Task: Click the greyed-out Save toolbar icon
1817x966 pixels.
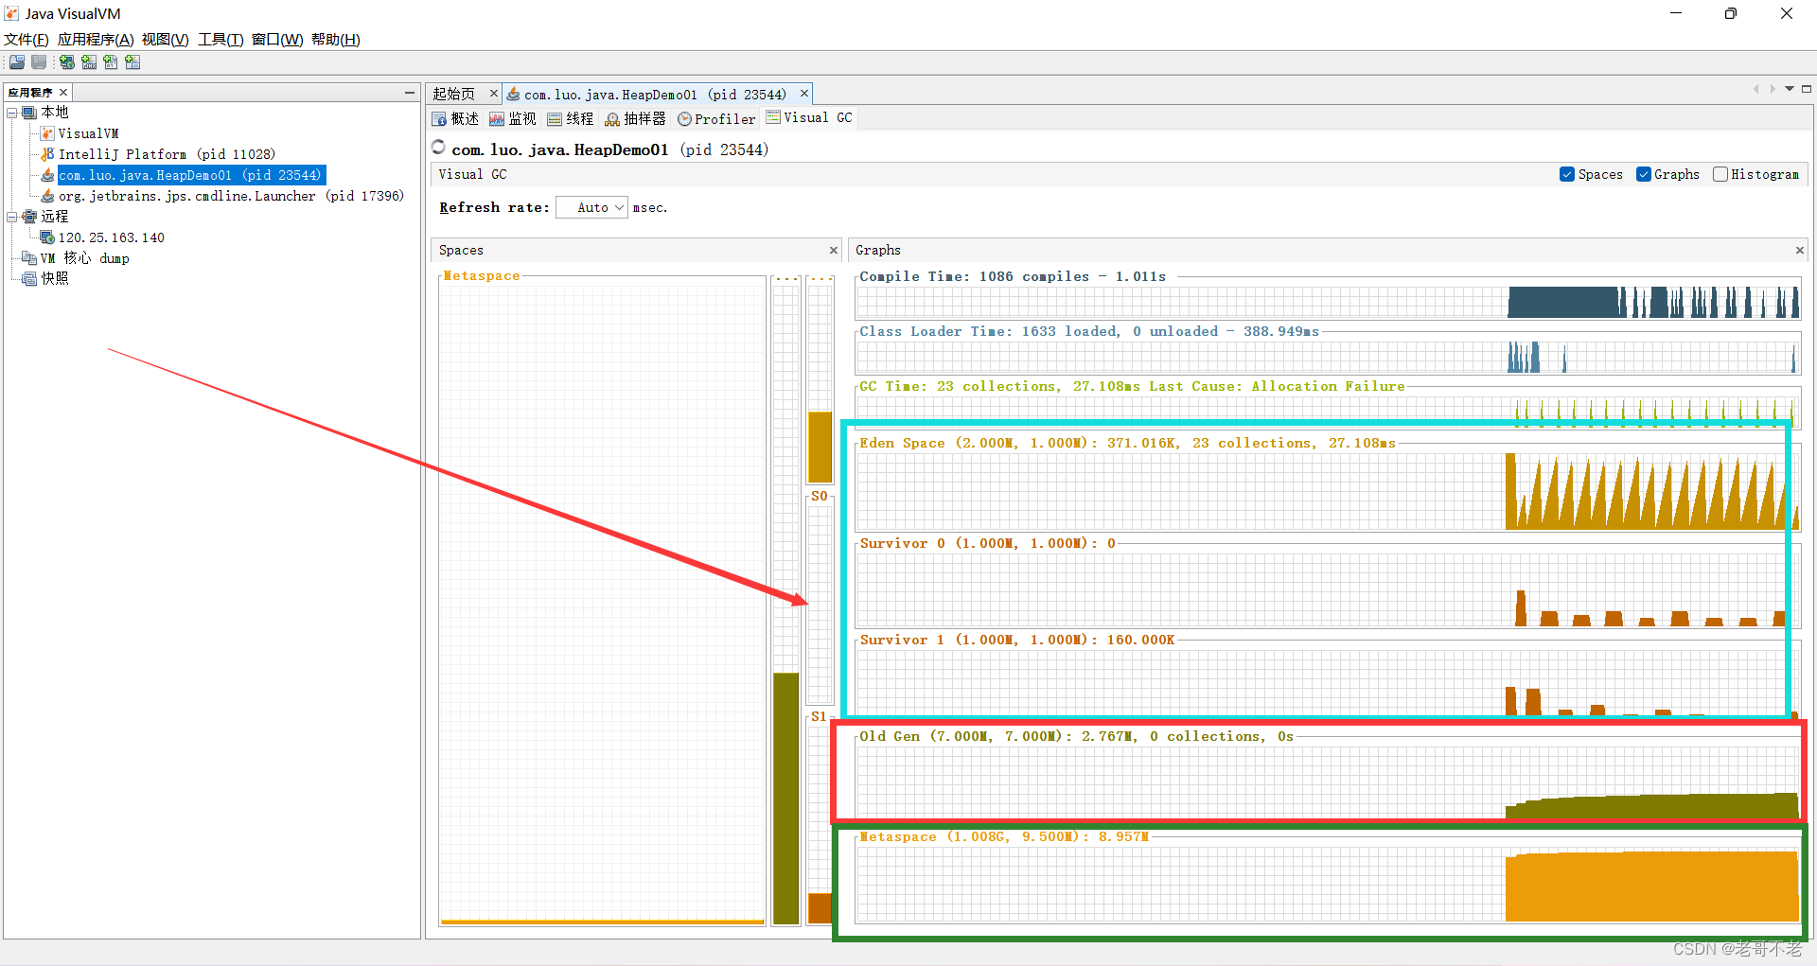Action: [x=39, y=62]
